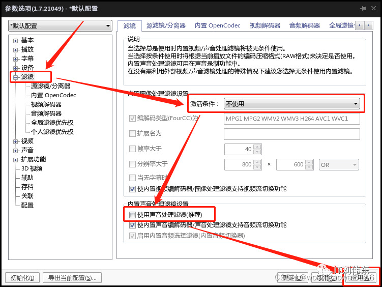Toggle the 编解码类型(FourCC)为 checkbox
This screenshot has width=382, height=287.
(x=132, y=119)
